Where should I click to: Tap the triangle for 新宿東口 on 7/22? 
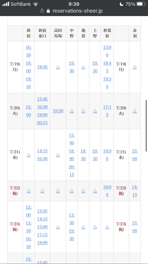coord(42,191)
